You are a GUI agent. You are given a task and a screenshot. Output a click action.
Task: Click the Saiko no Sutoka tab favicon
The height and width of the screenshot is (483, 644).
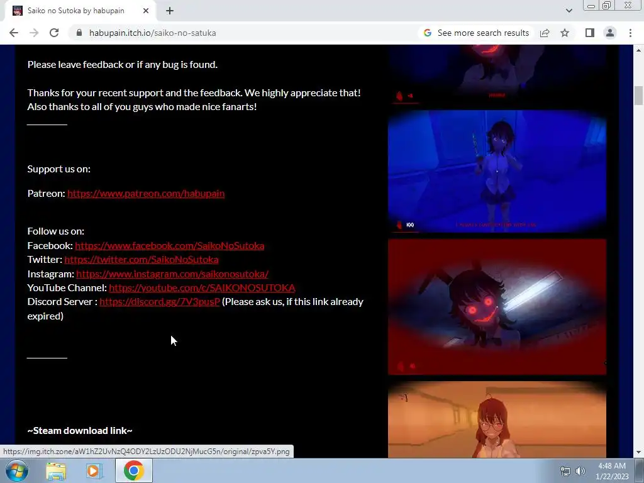pos(18,11)
